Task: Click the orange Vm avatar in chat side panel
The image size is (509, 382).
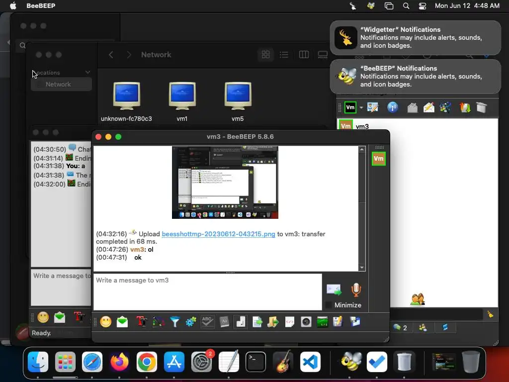Action: [378, 159]
